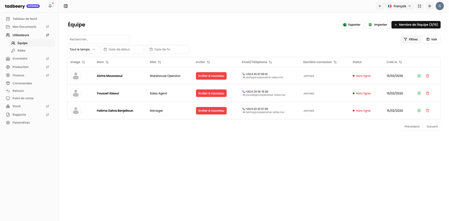449x221 pixels.
Task: Open Tableau de bord in sidebar
Action: tap(25, 19)
